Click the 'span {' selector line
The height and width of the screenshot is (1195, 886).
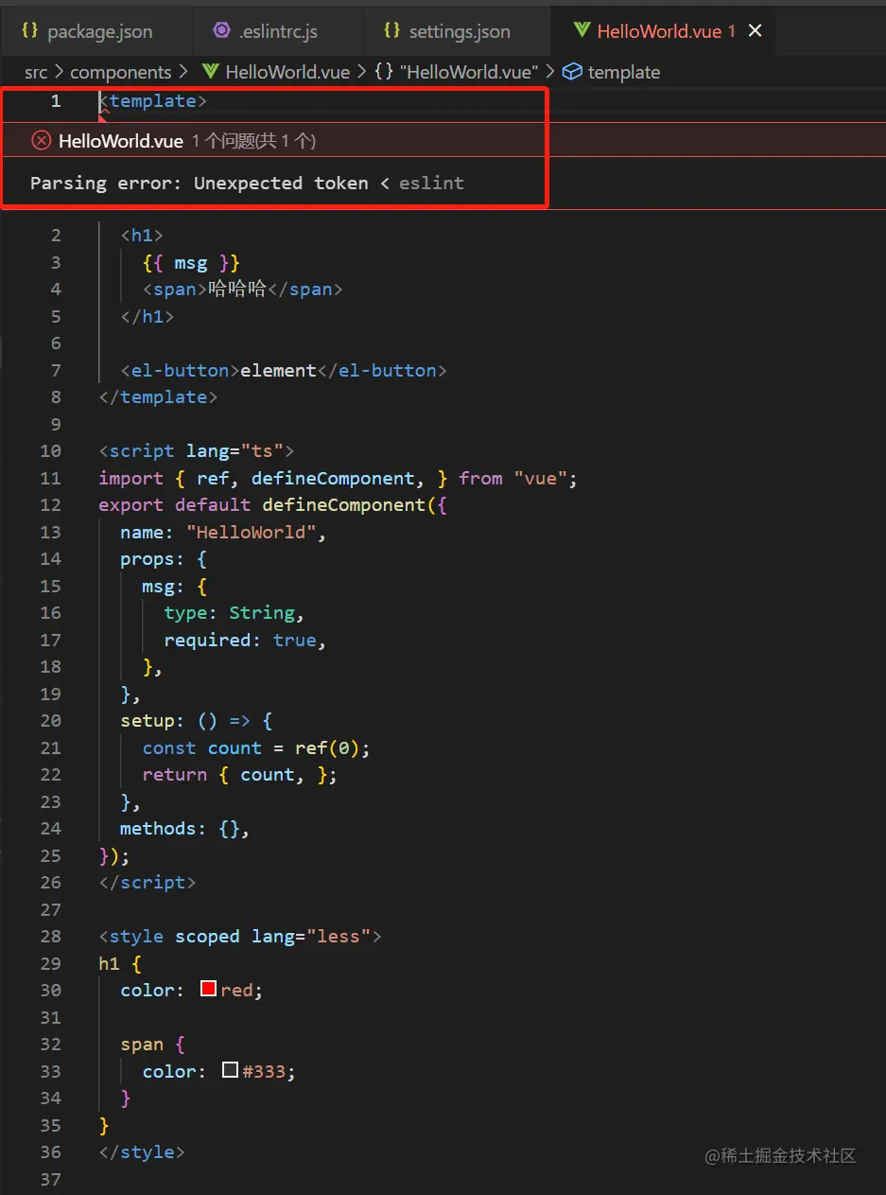153,1044
